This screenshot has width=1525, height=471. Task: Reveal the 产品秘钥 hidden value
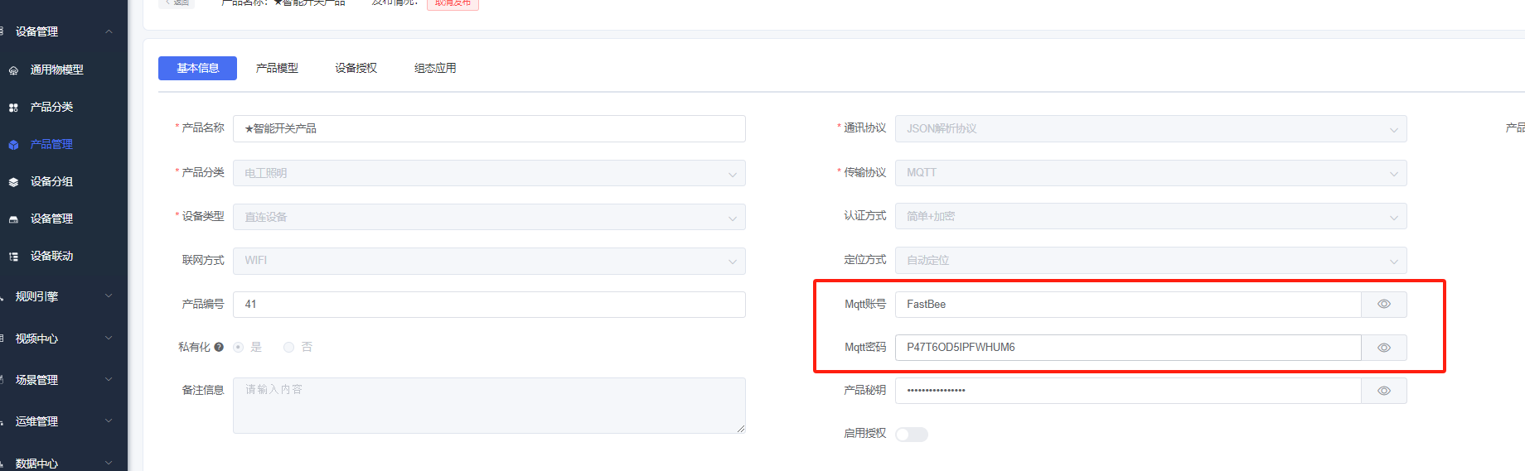(1383, 391)
